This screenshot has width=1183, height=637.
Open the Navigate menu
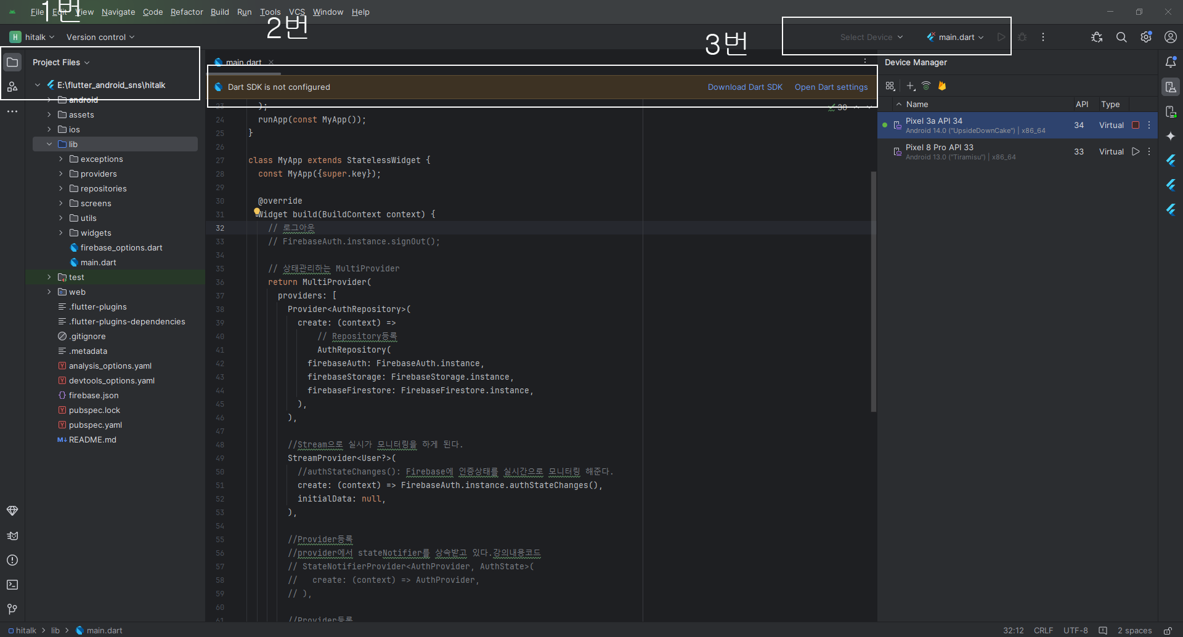click(118, 12)
